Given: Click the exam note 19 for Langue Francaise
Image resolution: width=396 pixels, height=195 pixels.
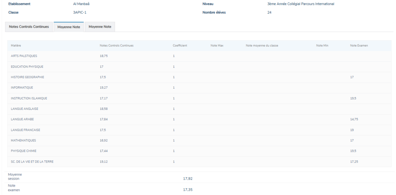Looking at the screenshot, I should (352, 130).
